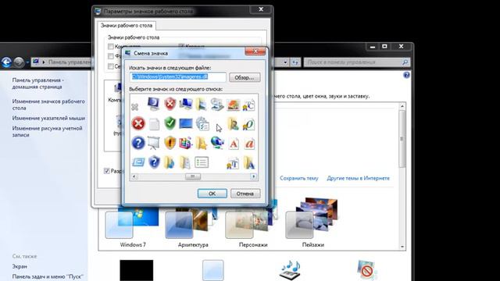Pick the blue question mark circle icon
This screenshot has height=281, width=500.
tap(138, 143)
